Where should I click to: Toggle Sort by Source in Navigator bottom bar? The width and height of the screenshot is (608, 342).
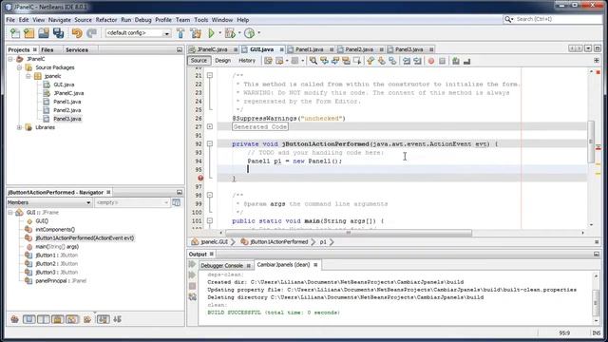coord(118,319)
